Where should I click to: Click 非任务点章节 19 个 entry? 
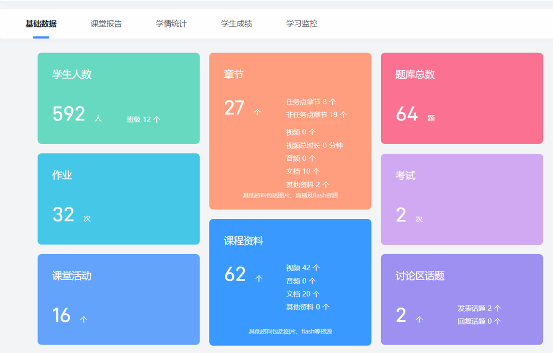pyautogui.click(x=316, y=115)
